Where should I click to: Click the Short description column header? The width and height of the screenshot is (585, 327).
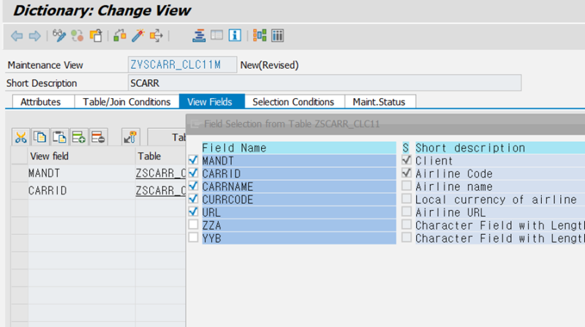pyautogui.click(x=500, y=148)
